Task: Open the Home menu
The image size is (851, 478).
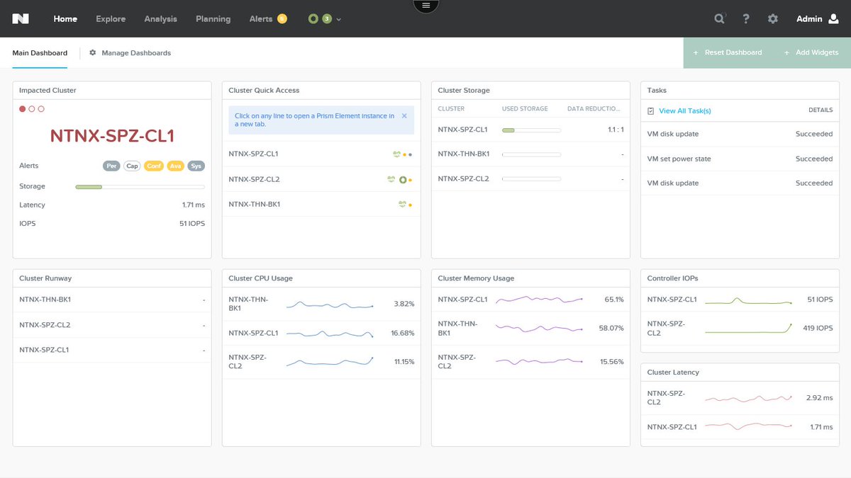Action: (65, 19)
